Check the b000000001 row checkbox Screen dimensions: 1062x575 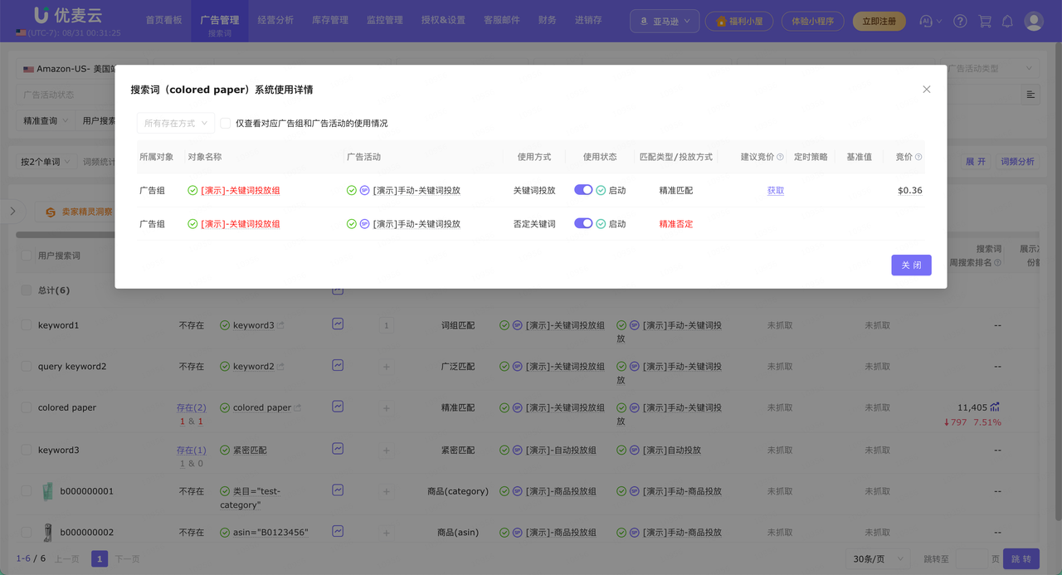27,491
